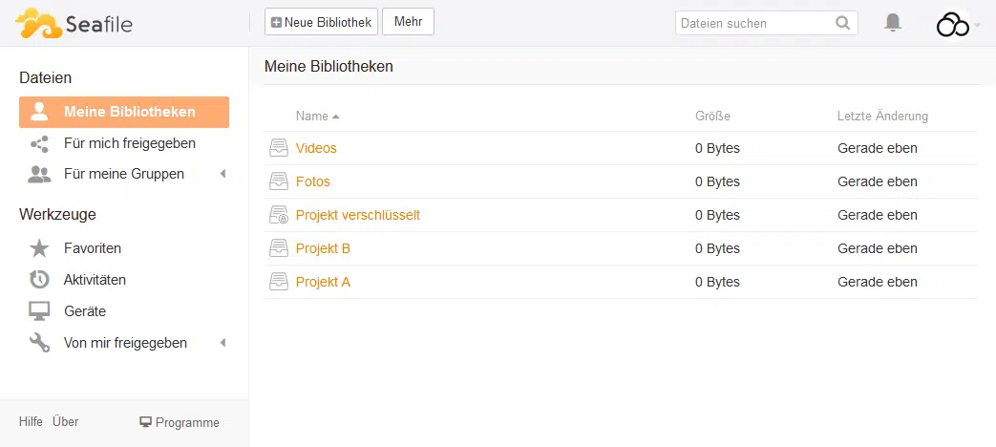Click the Neue Bibliothek button
This screenshot has height=447, width=996.
322,22
